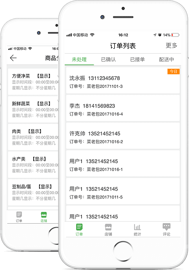Tap the battery indicator in status bar
Viewport: 189px width, 270px height.
click(175, 35)
